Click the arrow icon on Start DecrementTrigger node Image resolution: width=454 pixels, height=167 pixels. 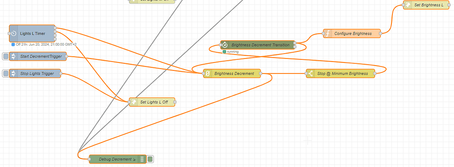13,56
